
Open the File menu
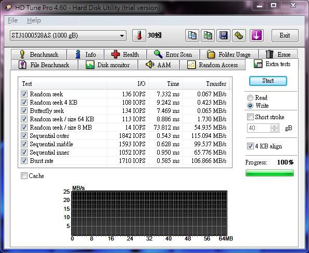pos(12,20)
